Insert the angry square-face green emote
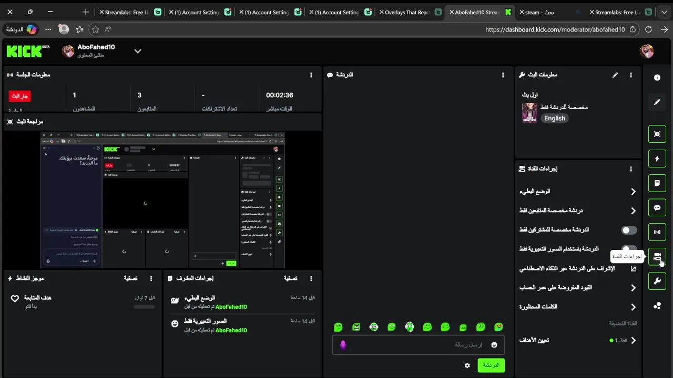673x378 pixels. 356,327
